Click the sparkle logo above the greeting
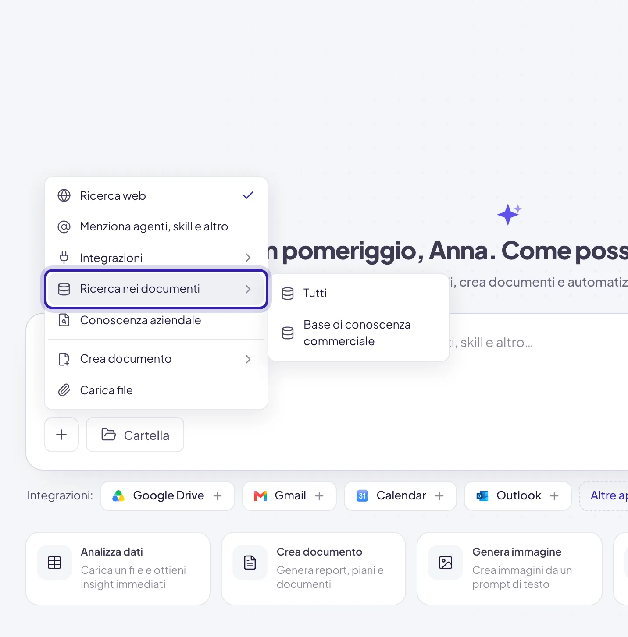The height and width of the screenshot is (637, 628). click(510, 214)
